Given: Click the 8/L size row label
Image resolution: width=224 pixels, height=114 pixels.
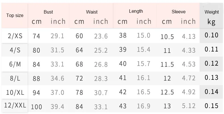Looking at the screenshot, I should pyautogui.click(x=15, y=78).
